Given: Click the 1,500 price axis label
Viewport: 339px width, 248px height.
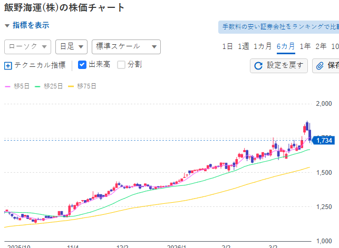Looking at the screenshot, I should (x=324, y=173).
